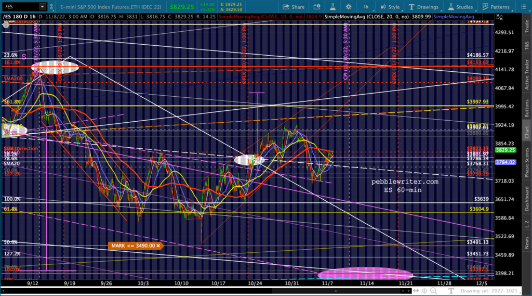Open the L 2 sidebar tab
Viewport: 532px width, 296px height.
tap(527, 224)
